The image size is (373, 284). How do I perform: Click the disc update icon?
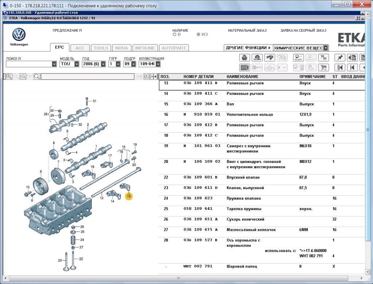257,58
